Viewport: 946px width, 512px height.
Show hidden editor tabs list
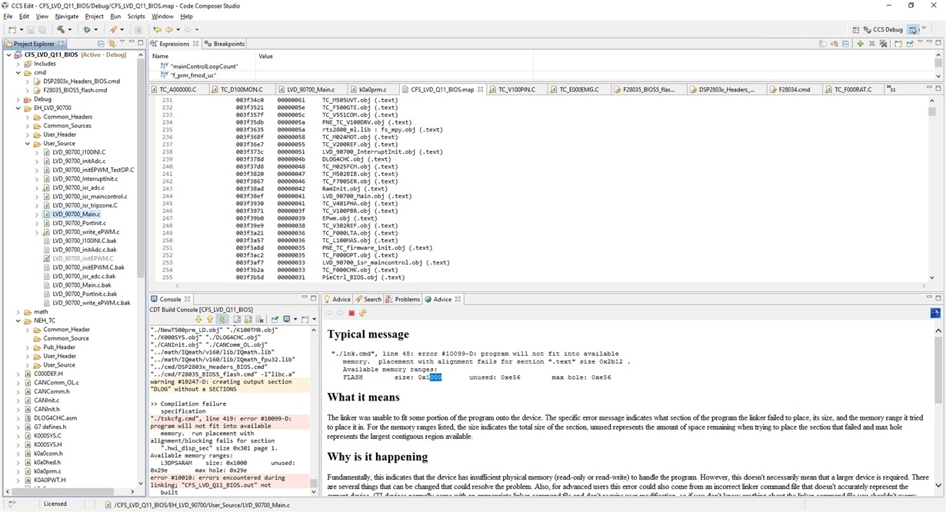pos(891,89)
